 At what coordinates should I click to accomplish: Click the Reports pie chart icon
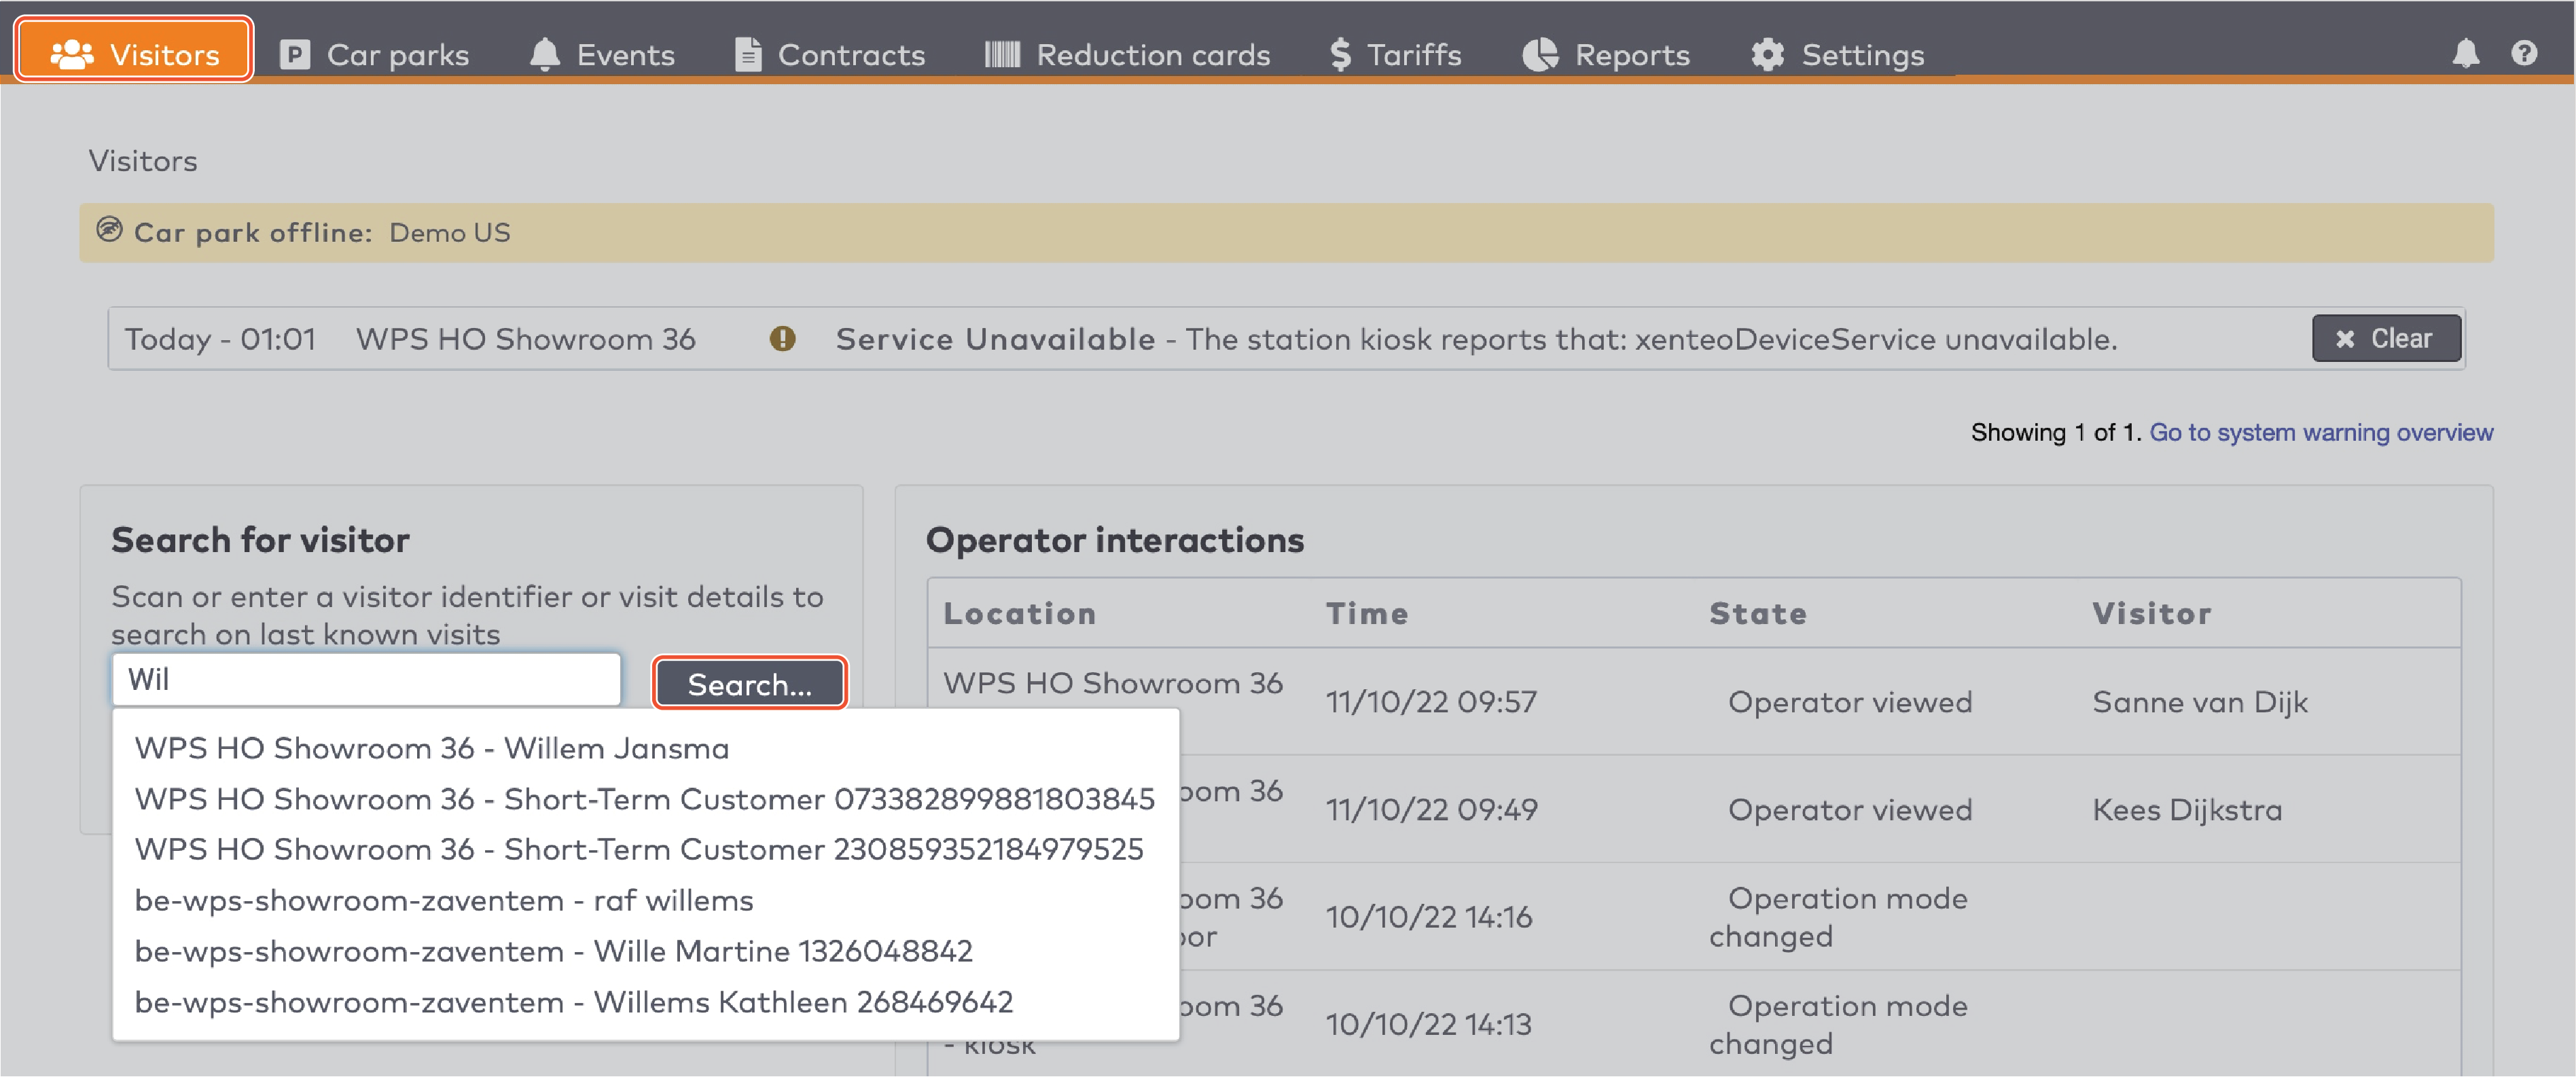[x=1540, y=54]
